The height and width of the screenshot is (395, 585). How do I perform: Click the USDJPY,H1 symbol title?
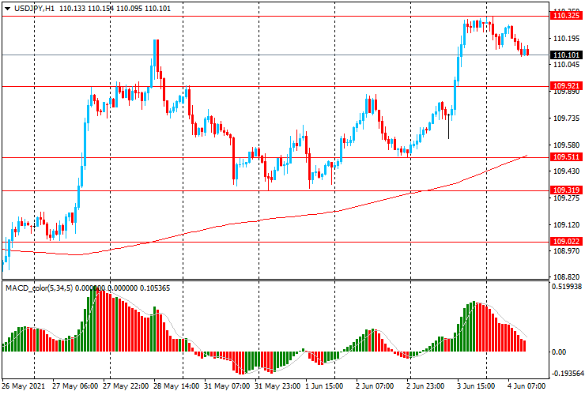pyautogui.click(x=34, y=8)
